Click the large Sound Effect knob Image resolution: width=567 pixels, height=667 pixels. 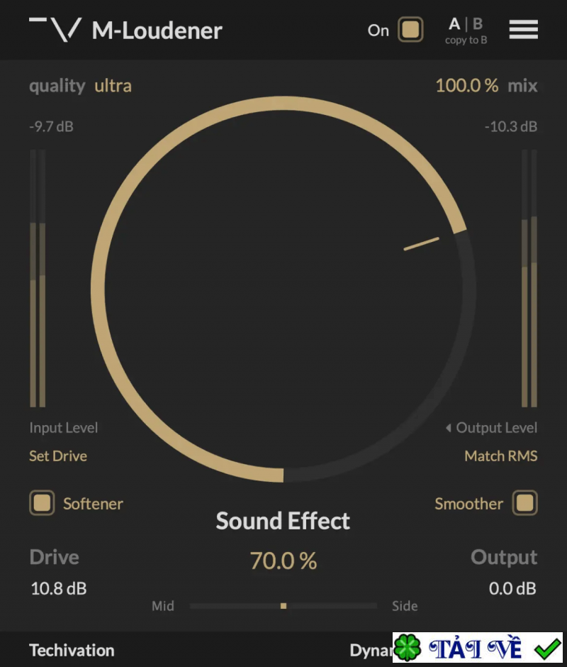(x=283, y=290)
